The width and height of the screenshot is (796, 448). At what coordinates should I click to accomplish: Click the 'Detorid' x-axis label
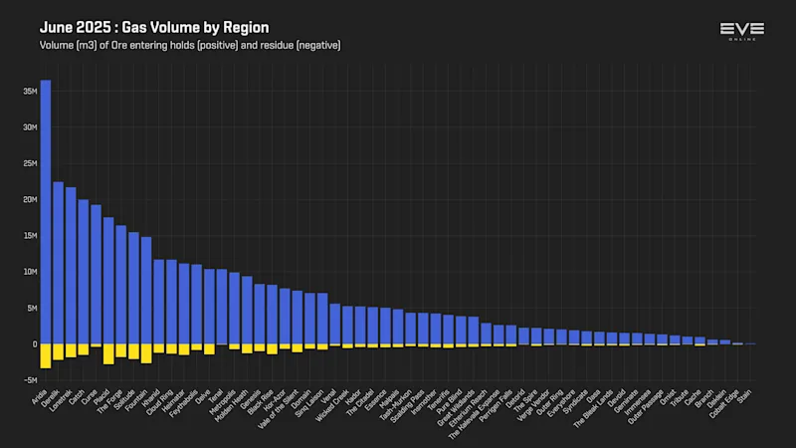[x=514, y=400]
